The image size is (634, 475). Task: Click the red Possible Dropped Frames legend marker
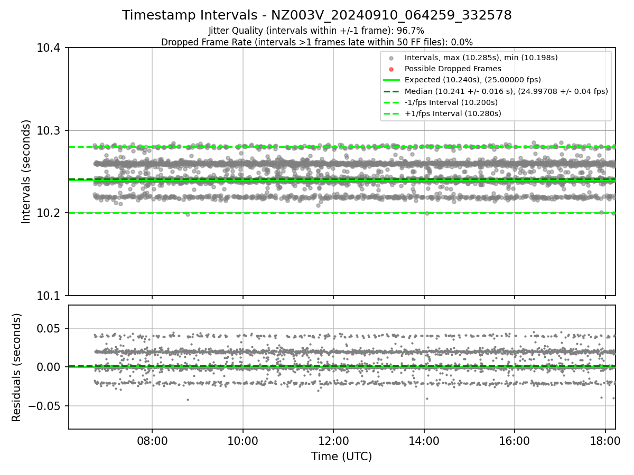[x=391, y=69]
